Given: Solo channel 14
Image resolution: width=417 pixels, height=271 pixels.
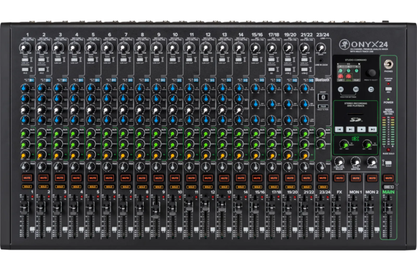Looking at the screenshot, I should 241,187.
